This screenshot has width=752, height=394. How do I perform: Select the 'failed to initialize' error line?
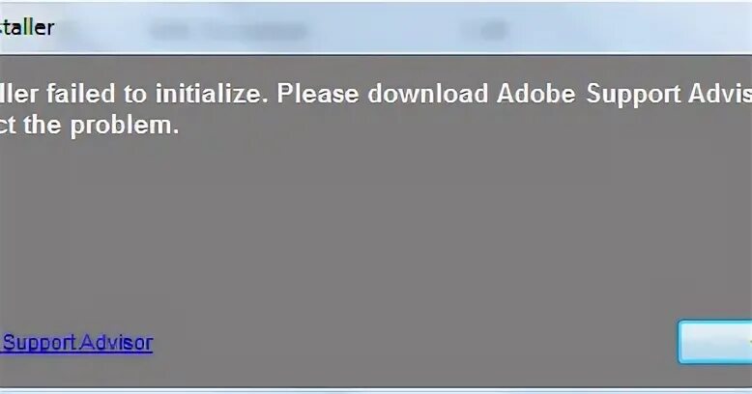(376, 94)
